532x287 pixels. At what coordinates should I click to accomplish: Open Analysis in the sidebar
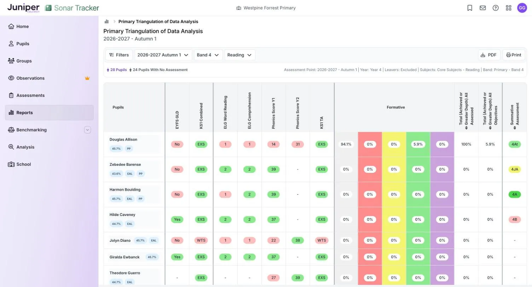click(49, 147)
